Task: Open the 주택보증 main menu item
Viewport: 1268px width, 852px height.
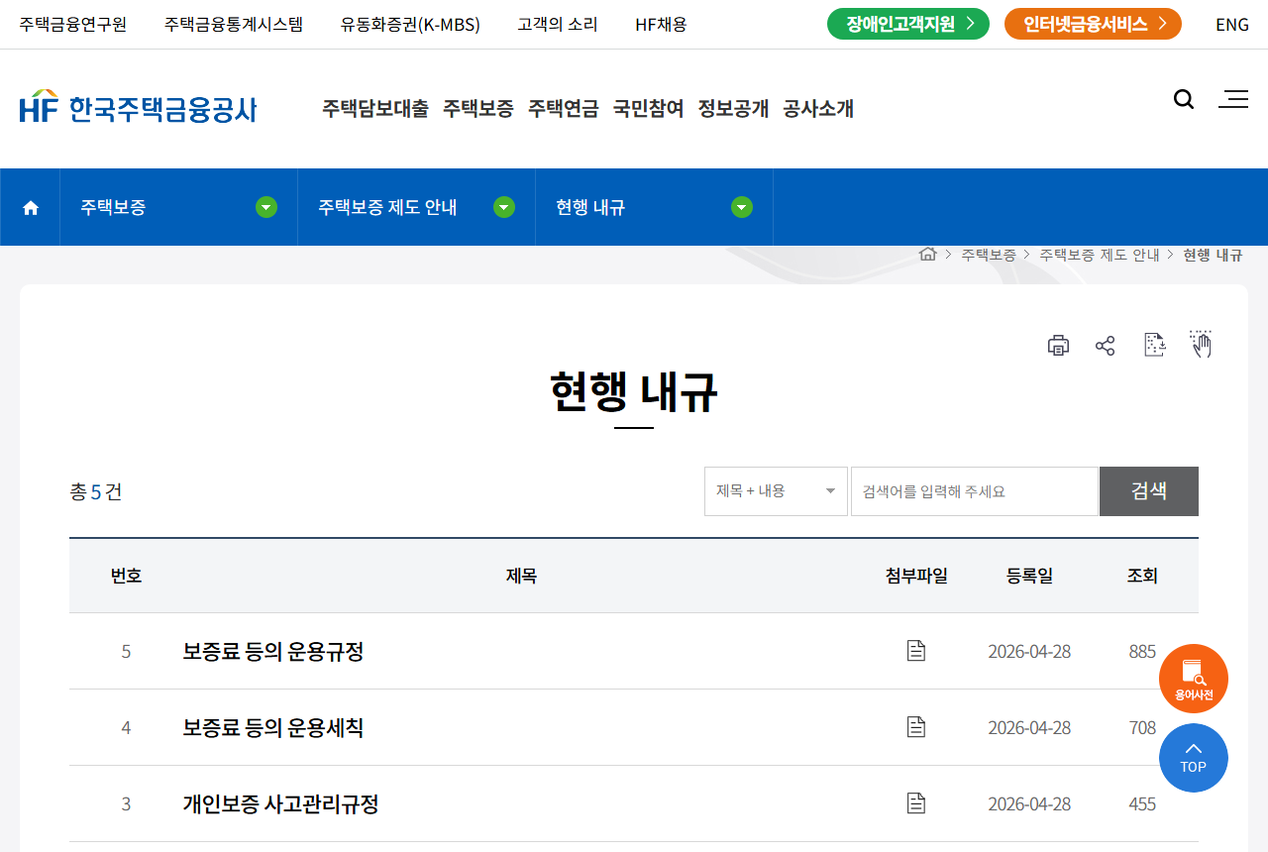Action: pos(478,108)
